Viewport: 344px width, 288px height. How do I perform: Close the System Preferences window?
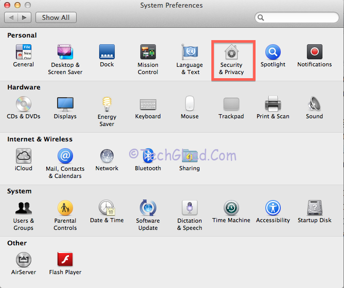7,5
